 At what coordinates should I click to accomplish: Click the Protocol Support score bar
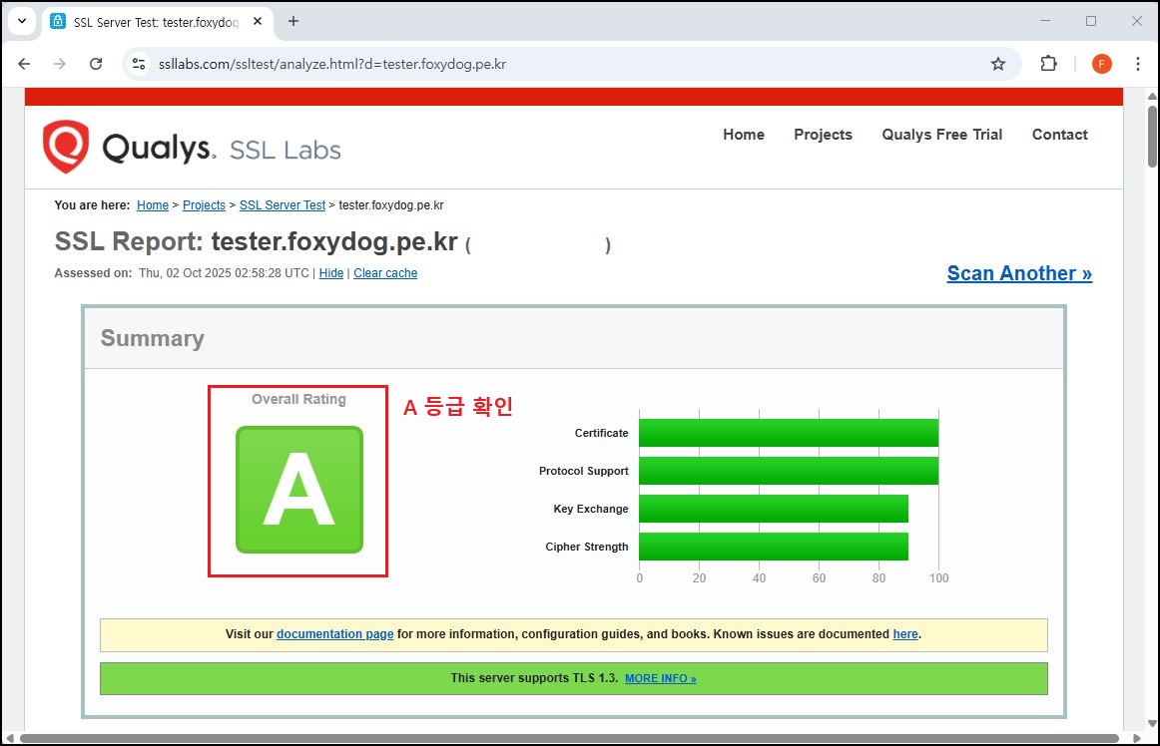point(789,470)
